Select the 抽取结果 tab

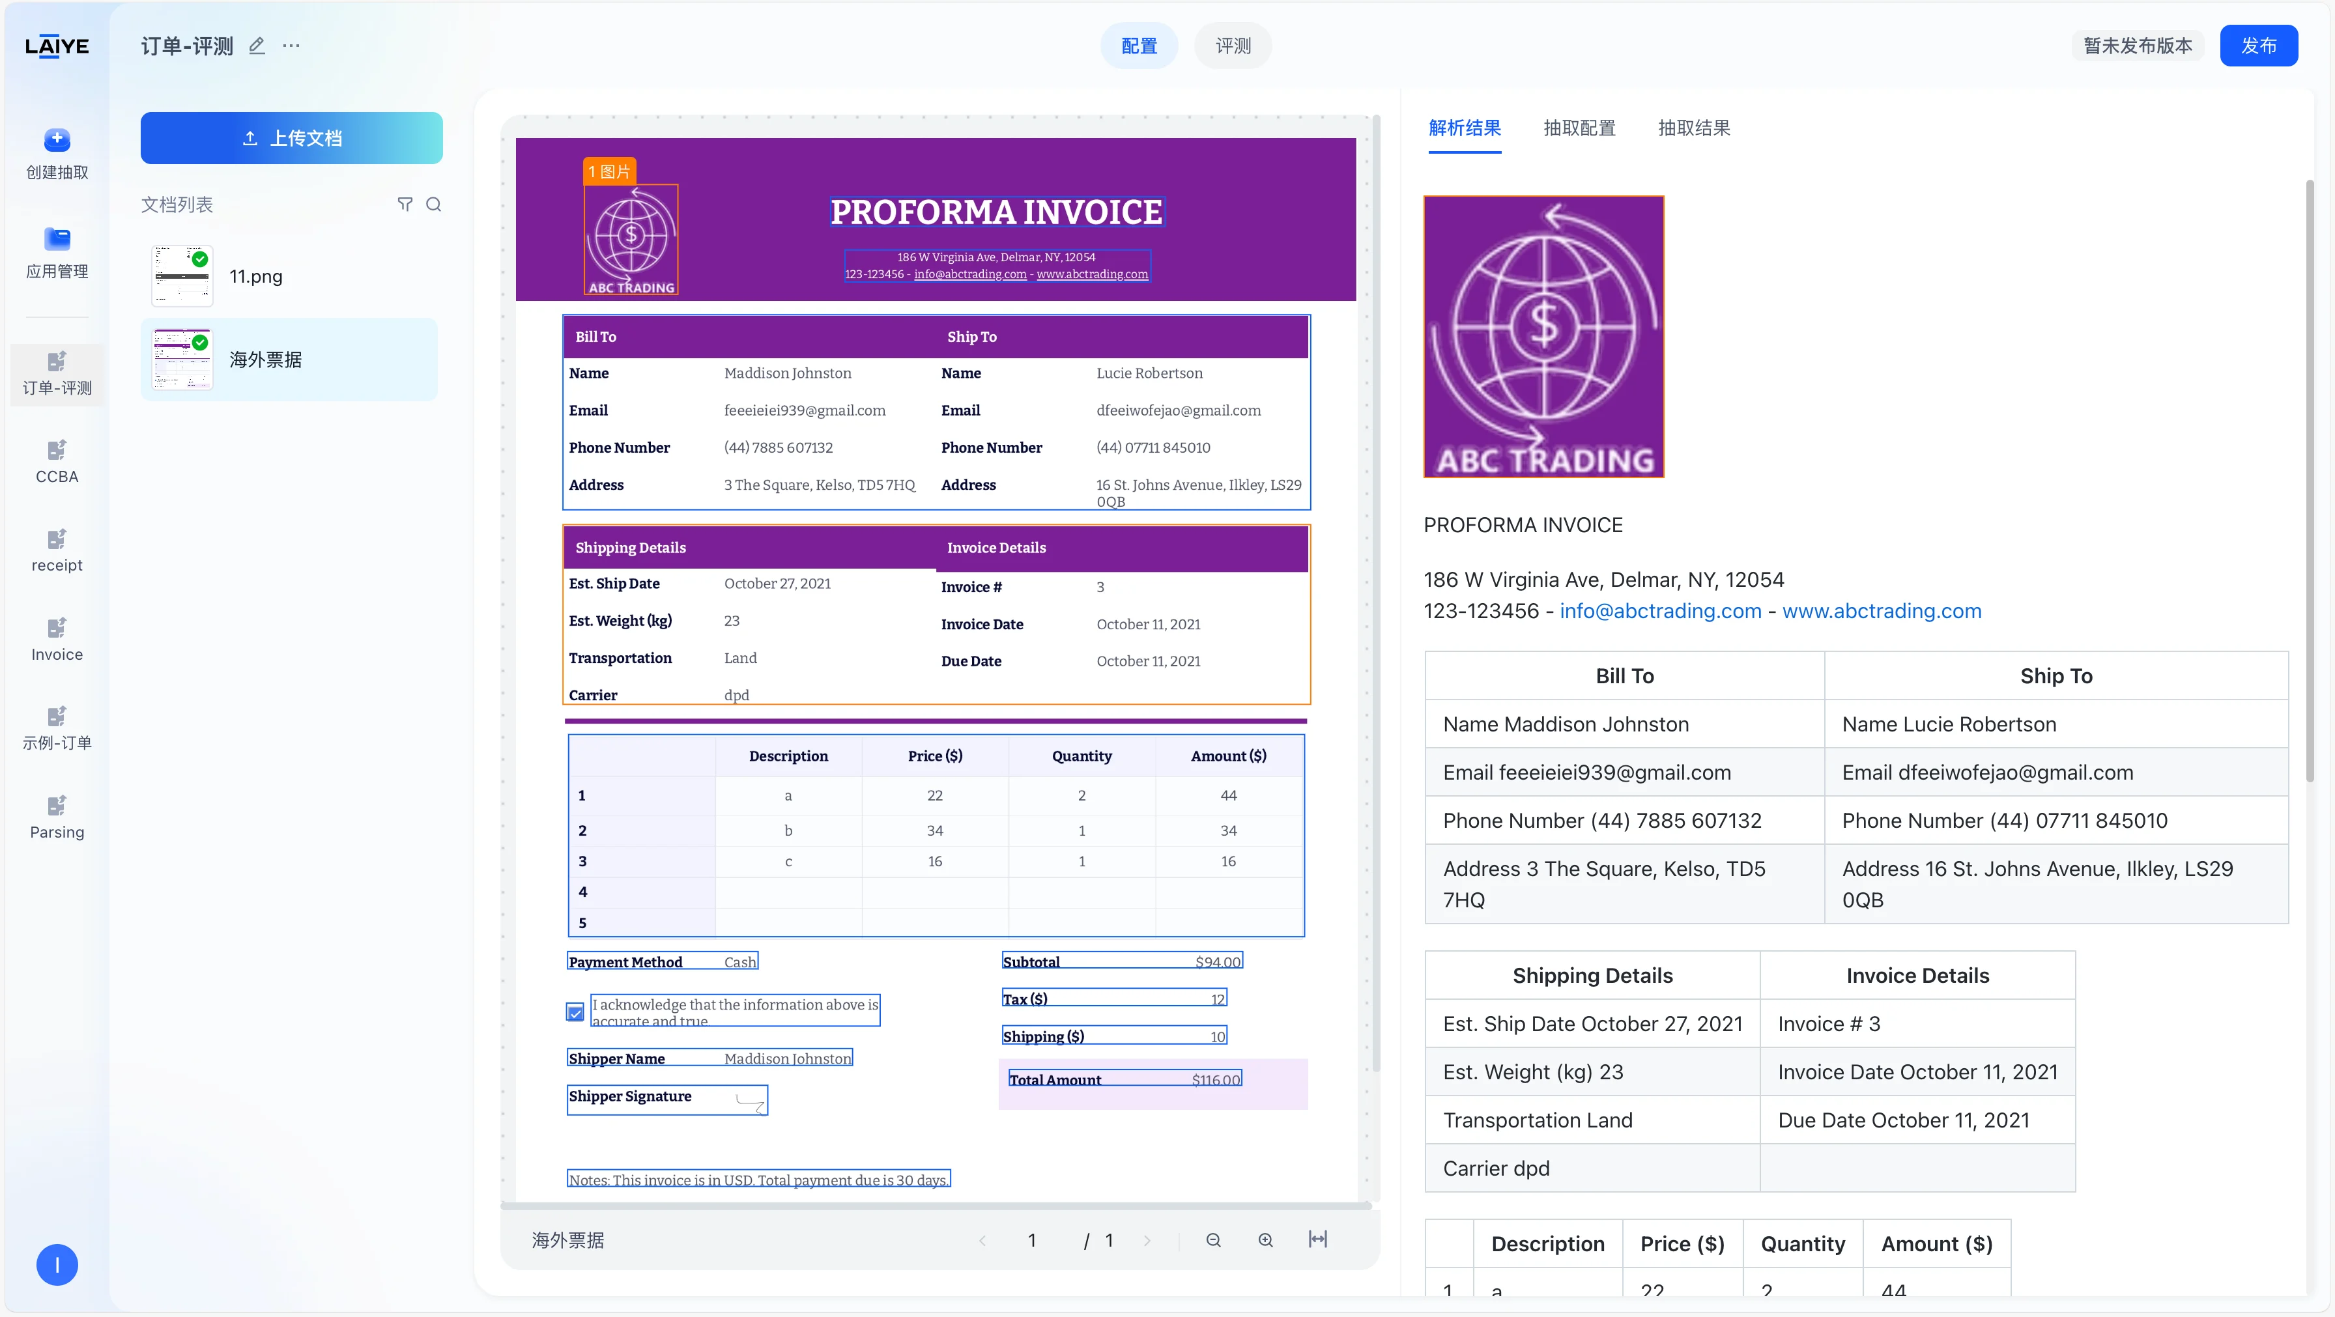1694,128
